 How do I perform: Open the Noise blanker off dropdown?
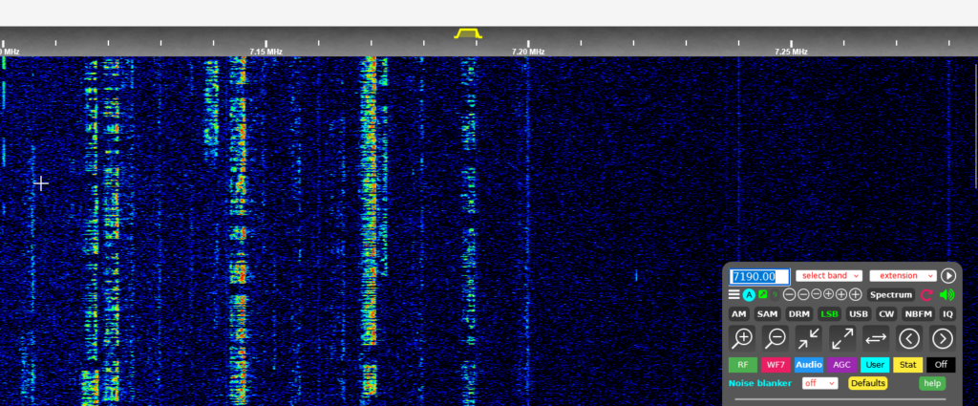coord(820,383)
